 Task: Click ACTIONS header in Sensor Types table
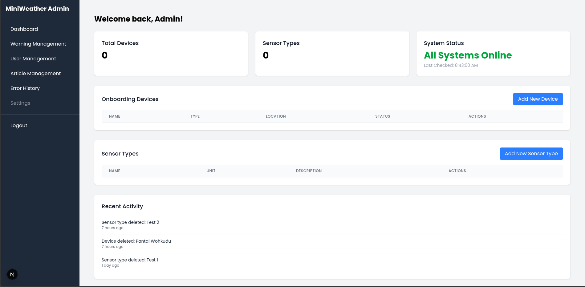(x=457, y=171)
